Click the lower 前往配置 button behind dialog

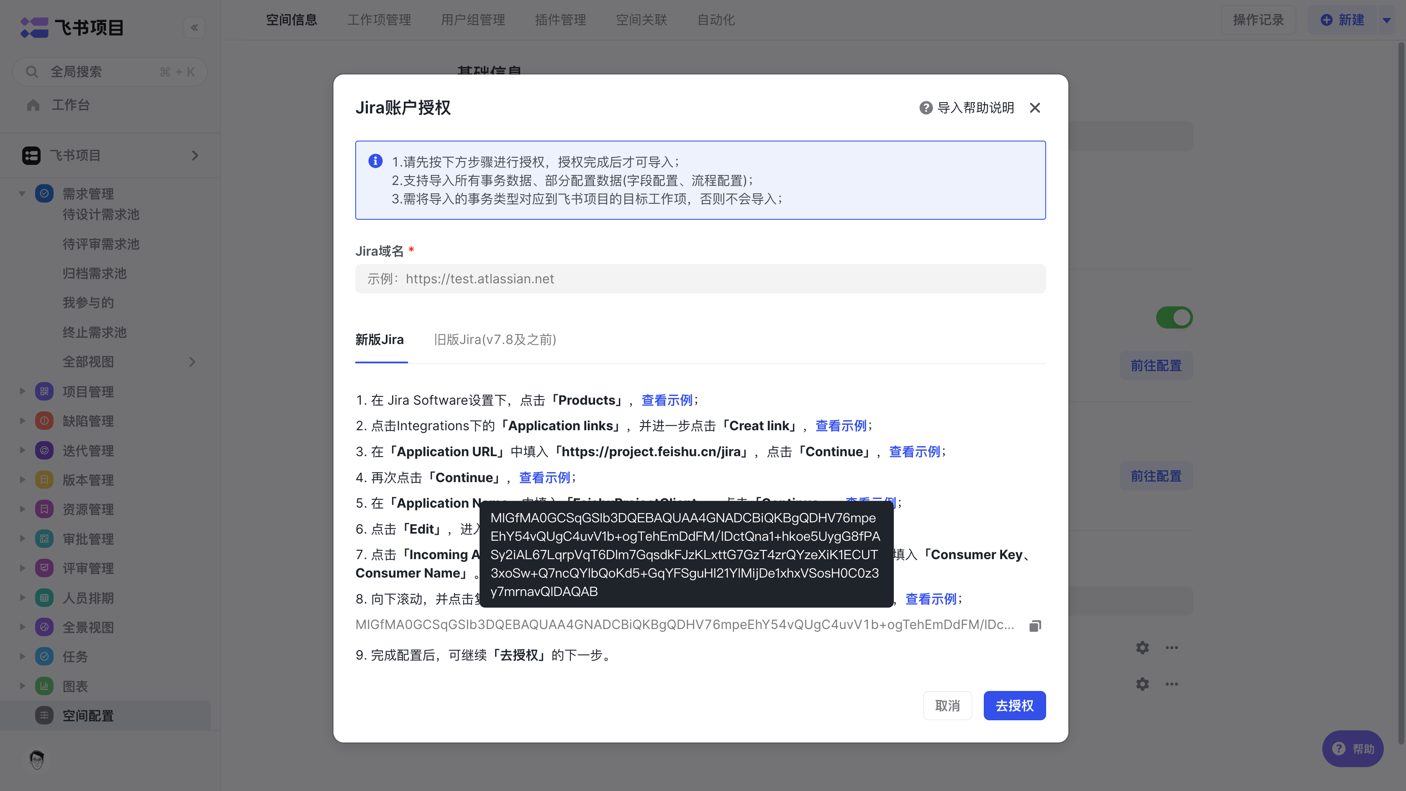point(1156,476)
